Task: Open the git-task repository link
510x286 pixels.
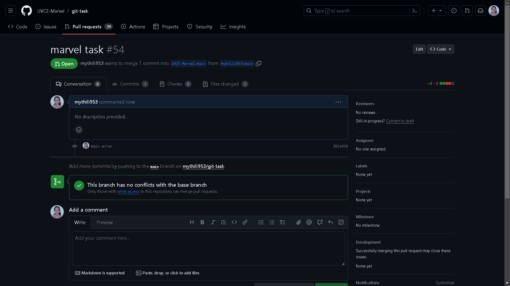Action: [80, 11]
